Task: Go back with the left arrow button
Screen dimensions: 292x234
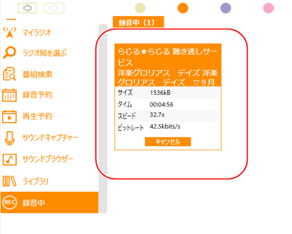Action: [27, 8]
